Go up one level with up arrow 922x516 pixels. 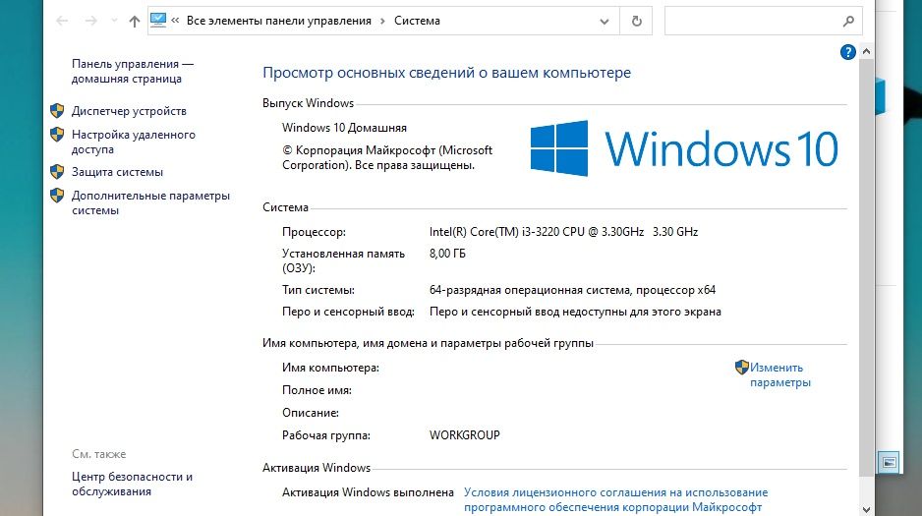coord(135,22)
